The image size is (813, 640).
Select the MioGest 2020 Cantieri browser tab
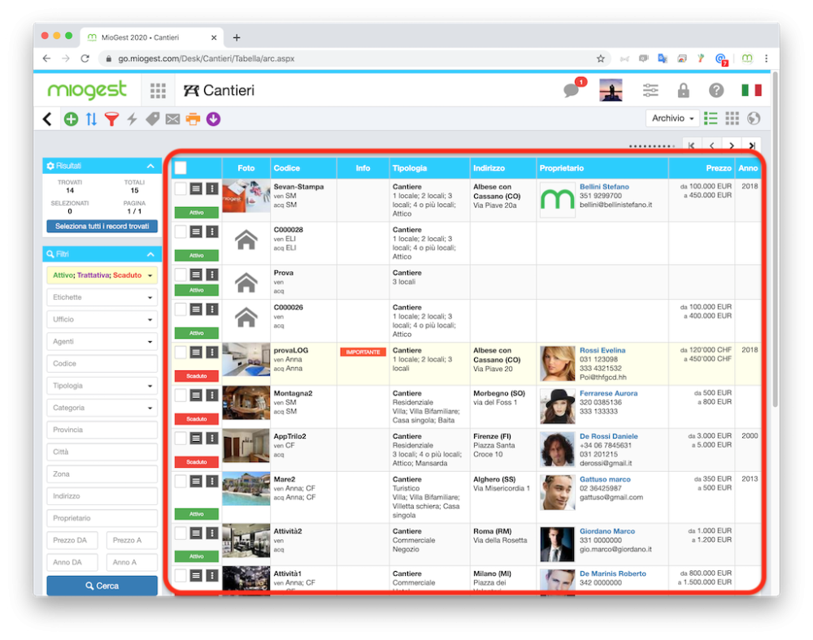[x=153, y=37]
